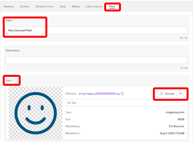Go to the Style tab

[63, 6]
